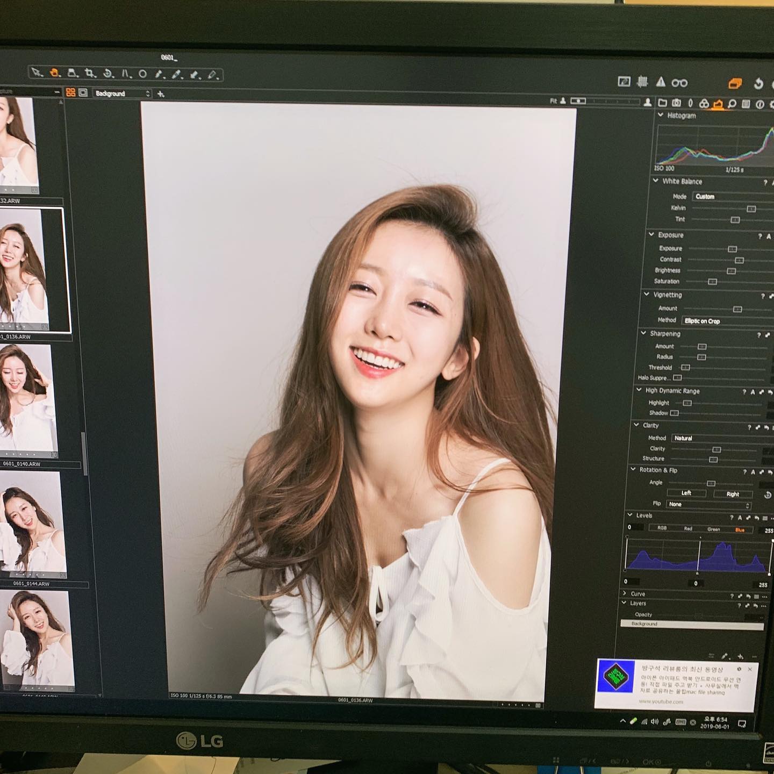Select the RGB Levels channel
This screenshot has height=774, width=774.
click(x=662, y=528)
